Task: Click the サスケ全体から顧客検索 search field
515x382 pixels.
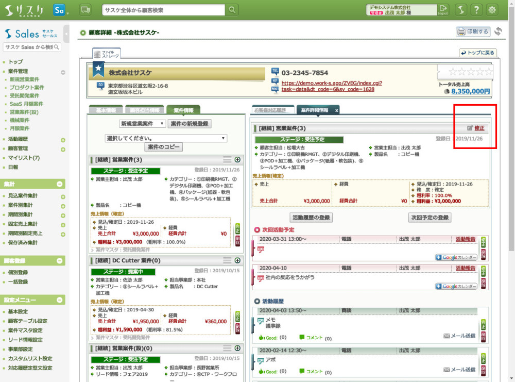Action: (x=163, y=10)
